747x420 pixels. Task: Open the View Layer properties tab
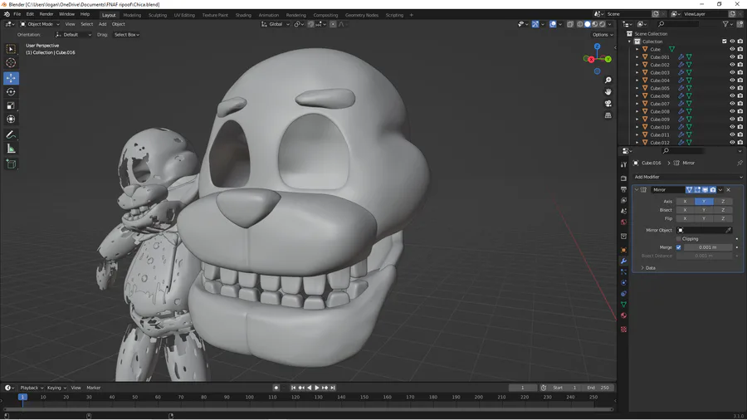[623, 200]
